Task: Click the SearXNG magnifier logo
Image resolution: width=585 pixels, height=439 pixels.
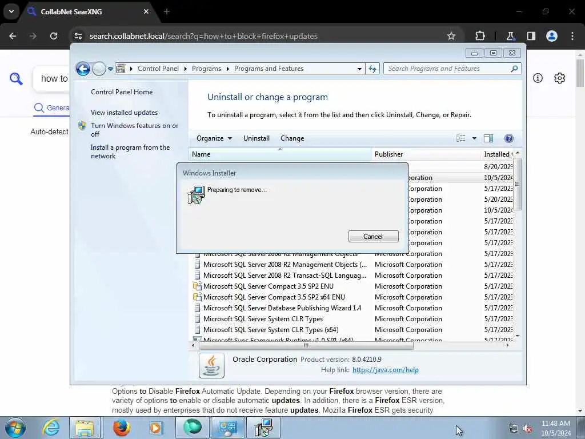Action: (16, 79)
